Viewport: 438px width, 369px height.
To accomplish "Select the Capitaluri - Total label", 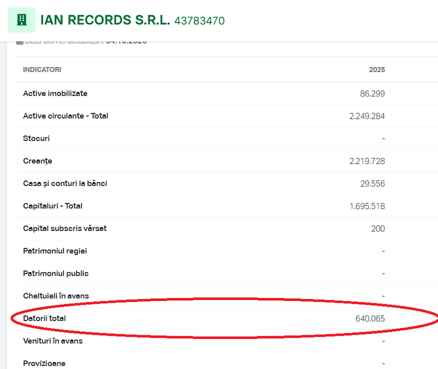I will (53, 206).
